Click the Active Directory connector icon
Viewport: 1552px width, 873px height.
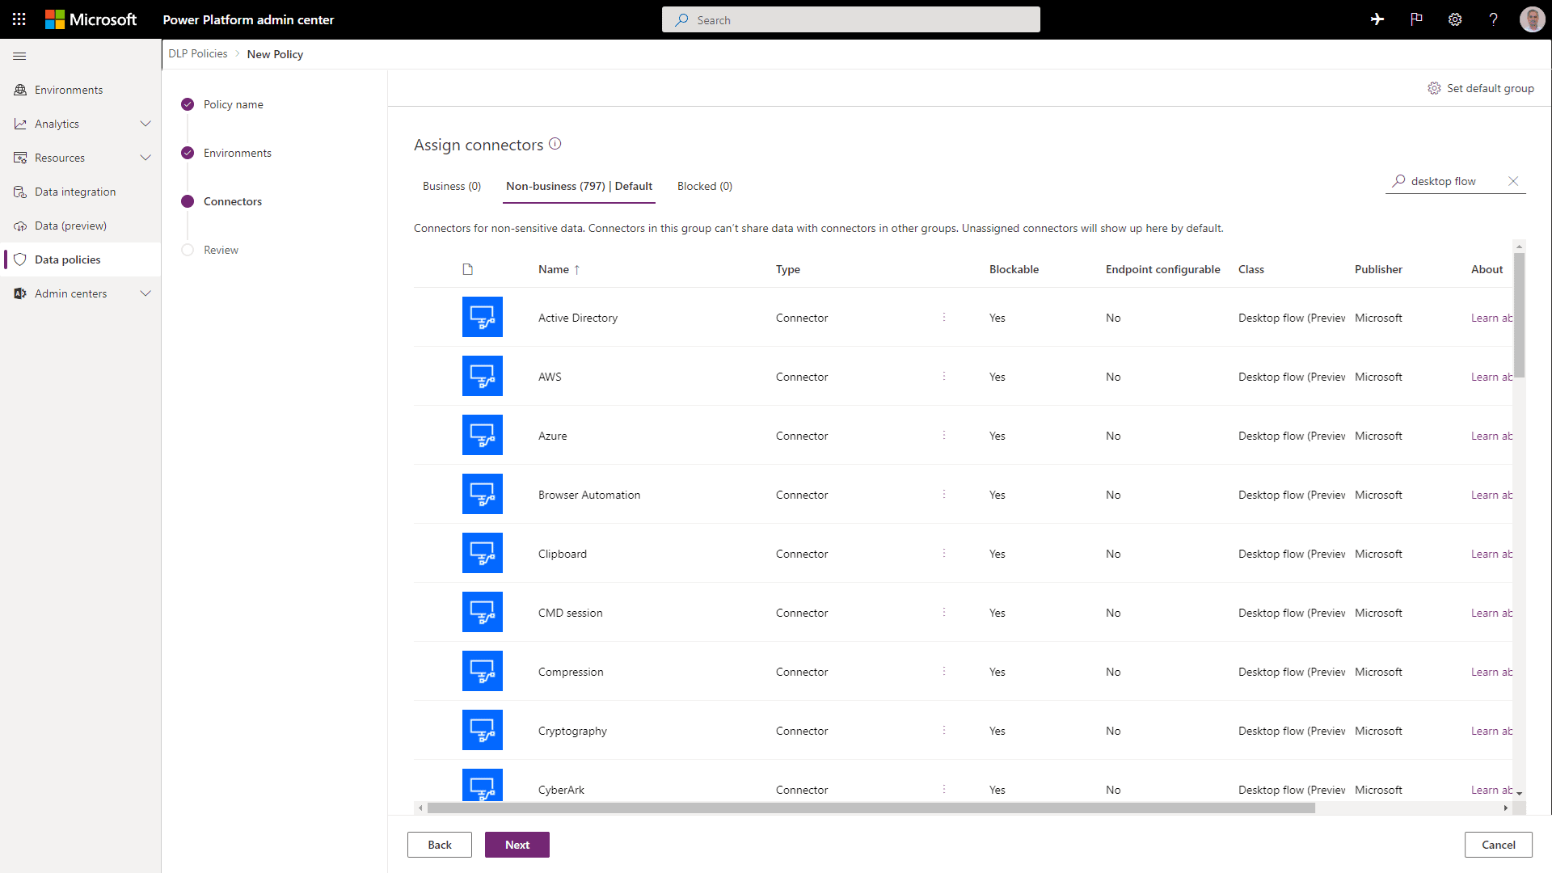(x=482, y=317)
